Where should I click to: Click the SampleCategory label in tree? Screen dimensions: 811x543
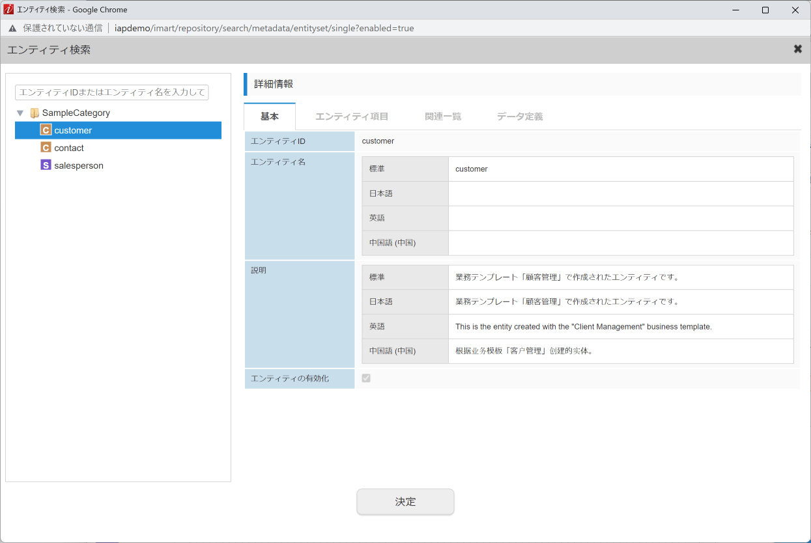click(76, 113)
